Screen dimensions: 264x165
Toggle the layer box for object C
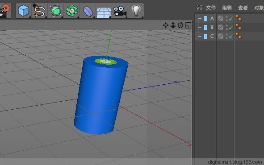coord(221,36)
